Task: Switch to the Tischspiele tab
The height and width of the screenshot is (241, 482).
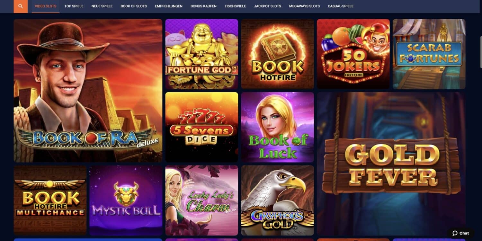Action: point(235,6)
